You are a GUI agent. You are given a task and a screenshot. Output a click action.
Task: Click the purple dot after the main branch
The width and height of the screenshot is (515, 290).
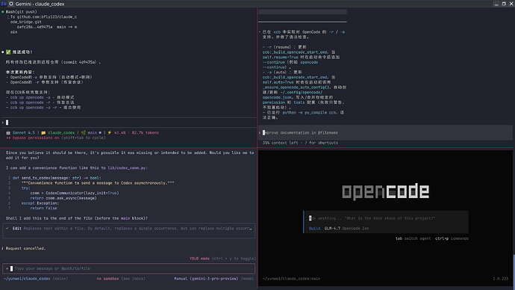100,133
